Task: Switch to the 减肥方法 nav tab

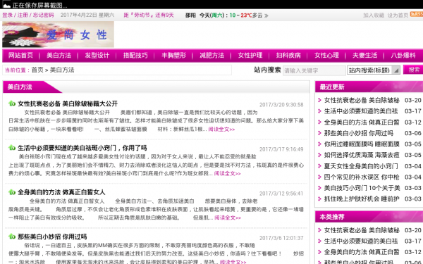Action: pyautogui.click(x=211, y=55)
